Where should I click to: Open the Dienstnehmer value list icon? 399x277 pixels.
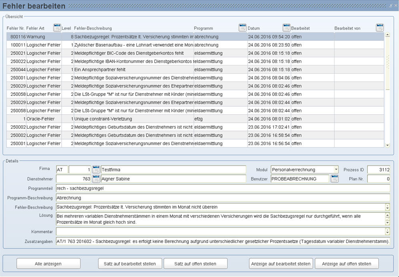[96, 179]
